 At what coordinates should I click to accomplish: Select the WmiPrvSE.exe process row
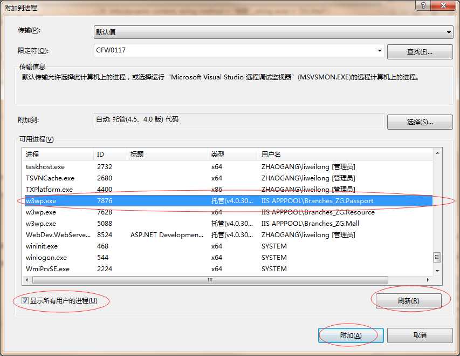pos(228,268)
